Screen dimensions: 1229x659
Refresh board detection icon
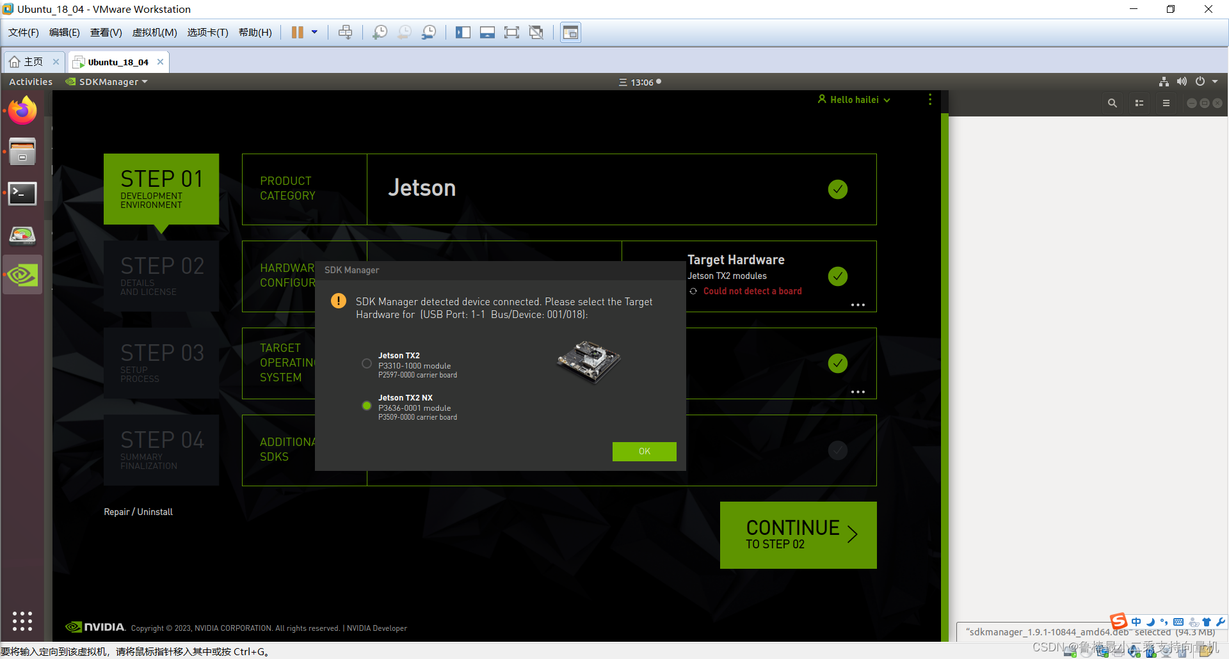[x=693, y=291]
